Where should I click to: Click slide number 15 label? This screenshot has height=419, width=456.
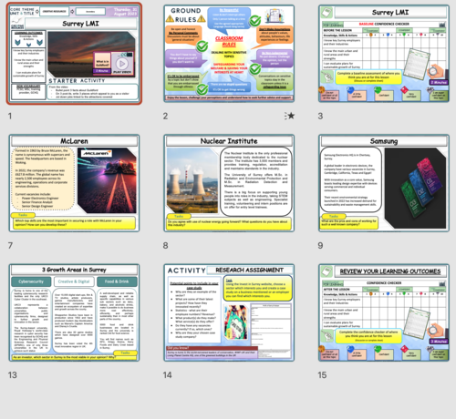pyautogui.click(x=322, y=375)
